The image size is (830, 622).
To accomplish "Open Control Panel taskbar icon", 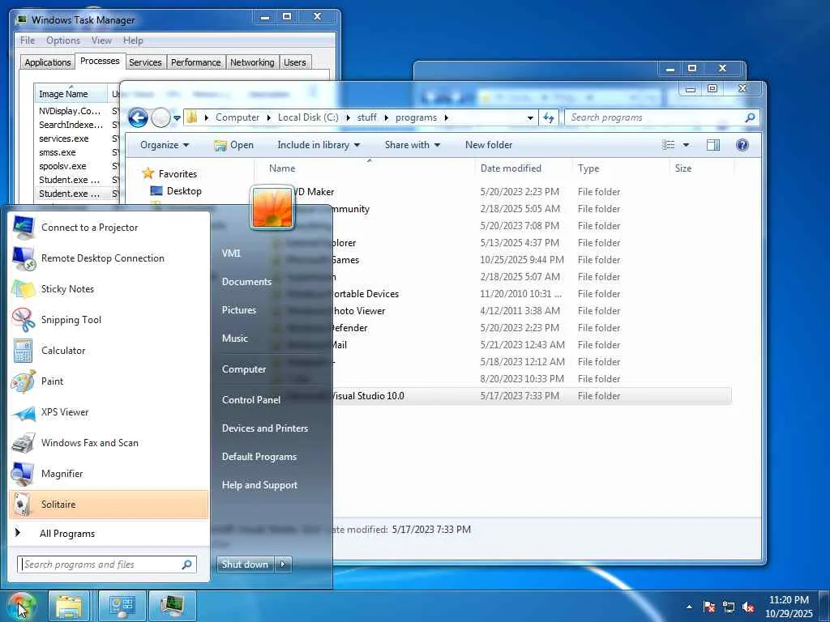I will tap(122, 606).
